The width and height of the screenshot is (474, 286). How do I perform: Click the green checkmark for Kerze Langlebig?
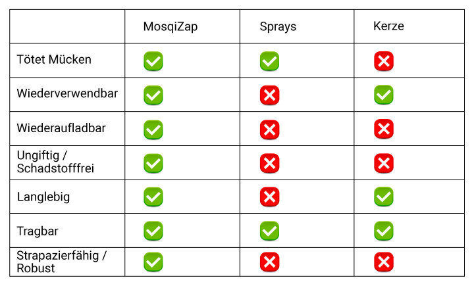(384, 197)
